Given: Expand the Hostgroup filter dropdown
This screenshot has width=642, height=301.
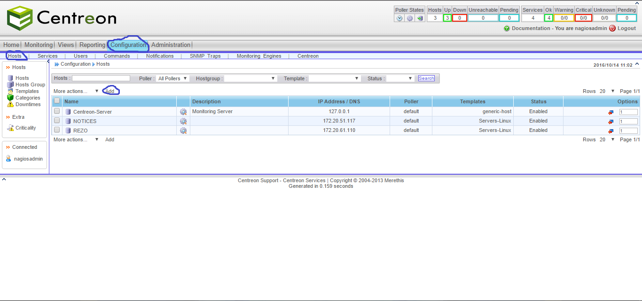Looking at the screenshot, I should (x=250, y=78).
